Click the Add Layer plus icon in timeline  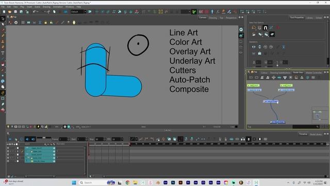tap(45, 144)
